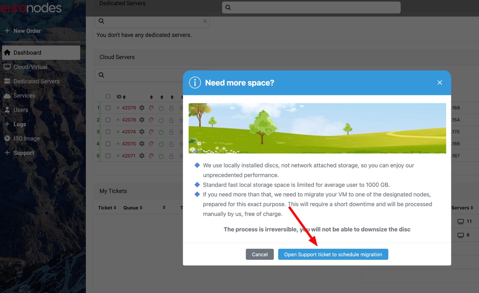Screen dimensions: 479x293
Task: Tick the checkbox for server 42074
Action: coord(108,132)
